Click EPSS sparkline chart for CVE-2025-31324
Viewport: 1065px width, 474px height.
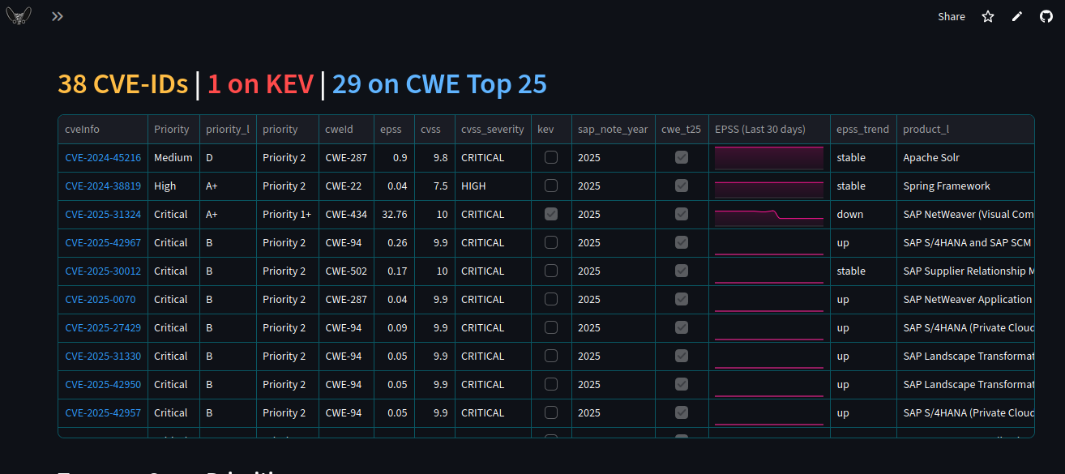[769, 214]
